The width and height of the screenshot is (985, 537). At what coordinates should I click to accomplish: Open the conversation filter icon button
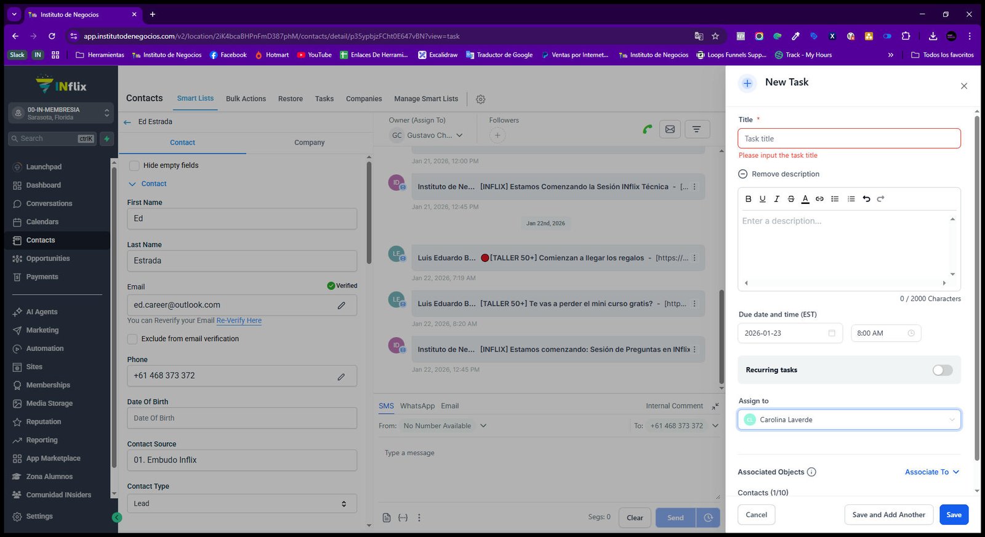point(696,129)
